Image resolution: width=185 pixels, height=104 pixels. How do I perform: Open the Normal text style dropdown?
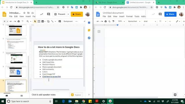point(134,21)
